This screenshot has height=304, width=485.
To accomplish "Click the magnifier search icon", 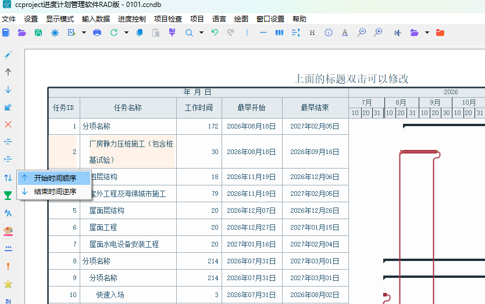I will [189, 33].
